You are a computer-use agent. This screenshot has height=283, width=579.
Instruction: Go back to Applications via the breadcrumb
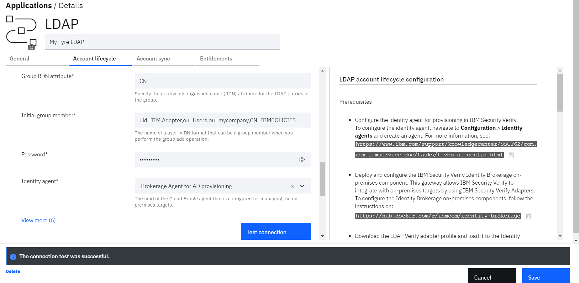[x=29, y=6]
